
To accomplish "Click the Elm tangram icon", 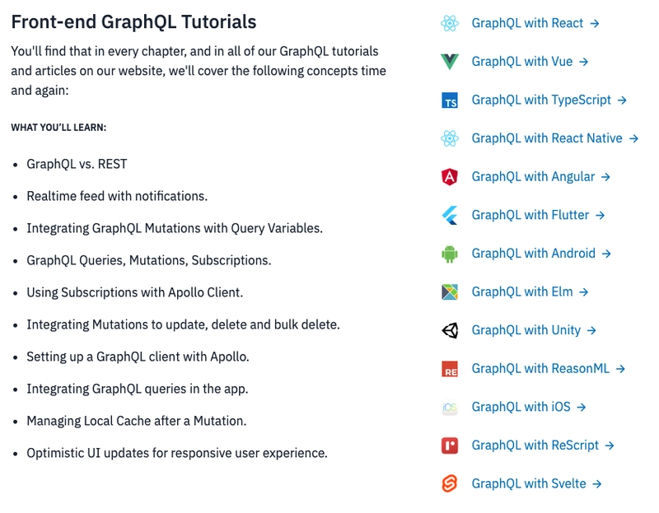I will tap(449, 292).
